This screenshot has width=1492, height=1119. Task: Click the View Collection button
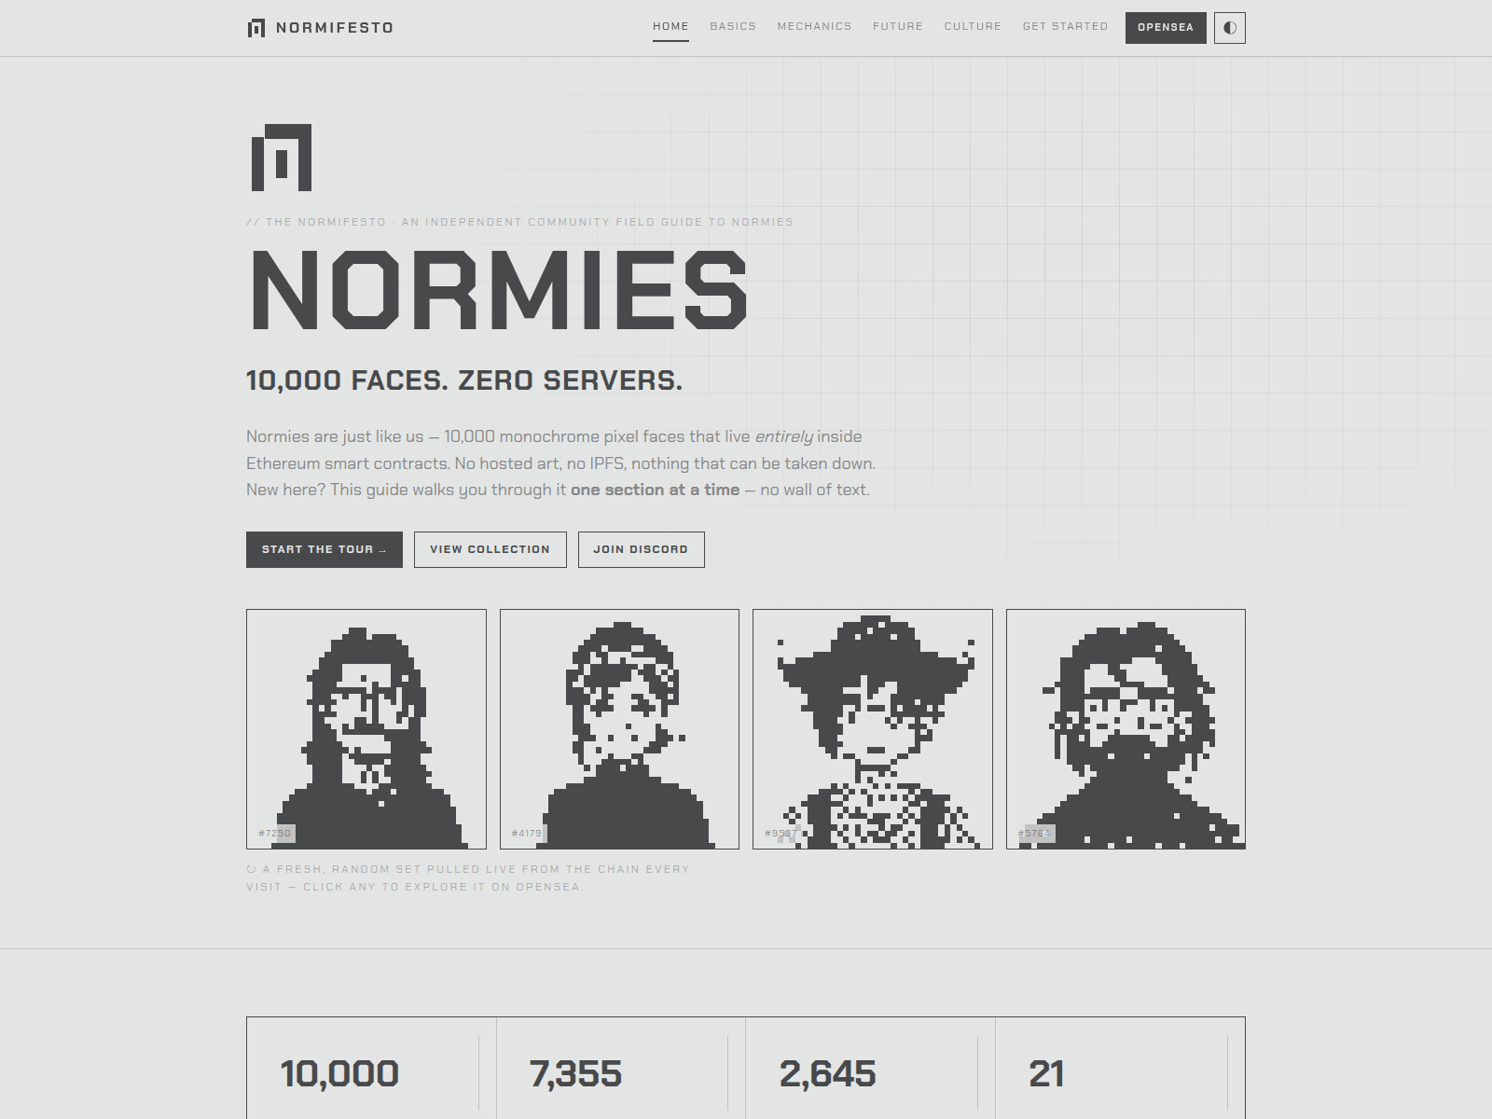coord(490,549)
